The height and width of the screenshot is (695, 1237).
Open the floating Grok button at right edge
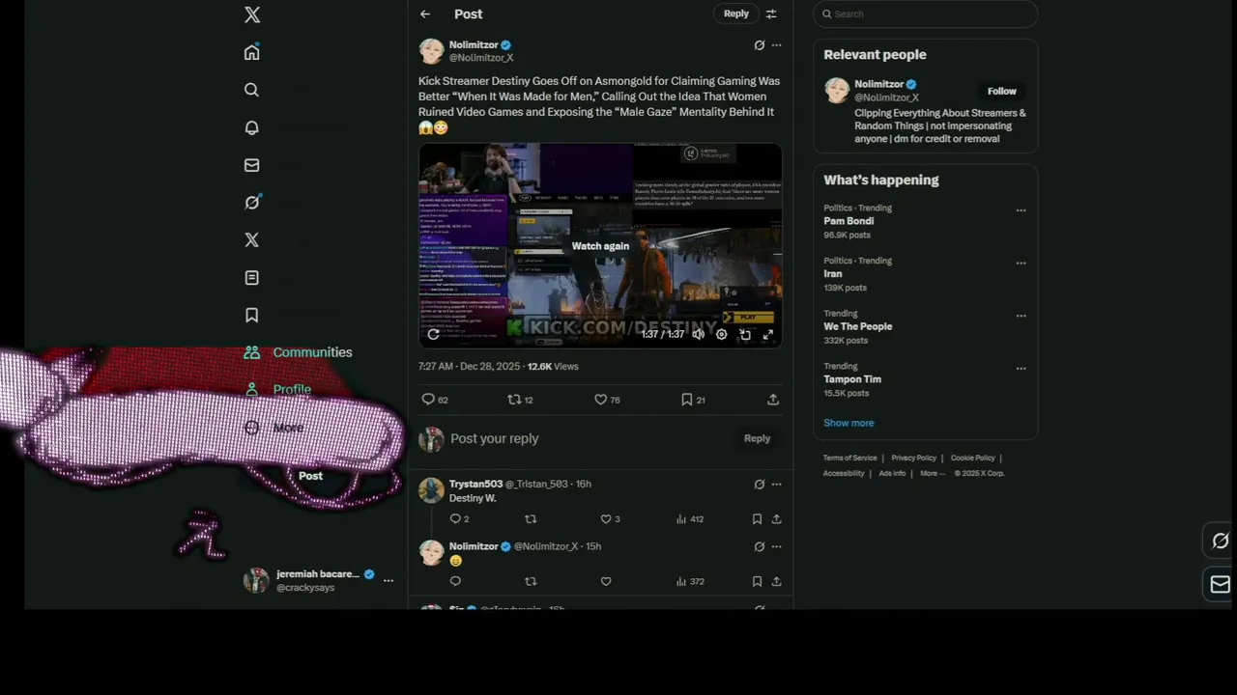tap(1221, 542)
